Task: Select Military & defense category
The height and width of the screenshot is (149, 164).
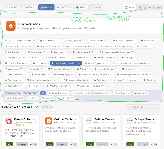Action: [60, 69]
